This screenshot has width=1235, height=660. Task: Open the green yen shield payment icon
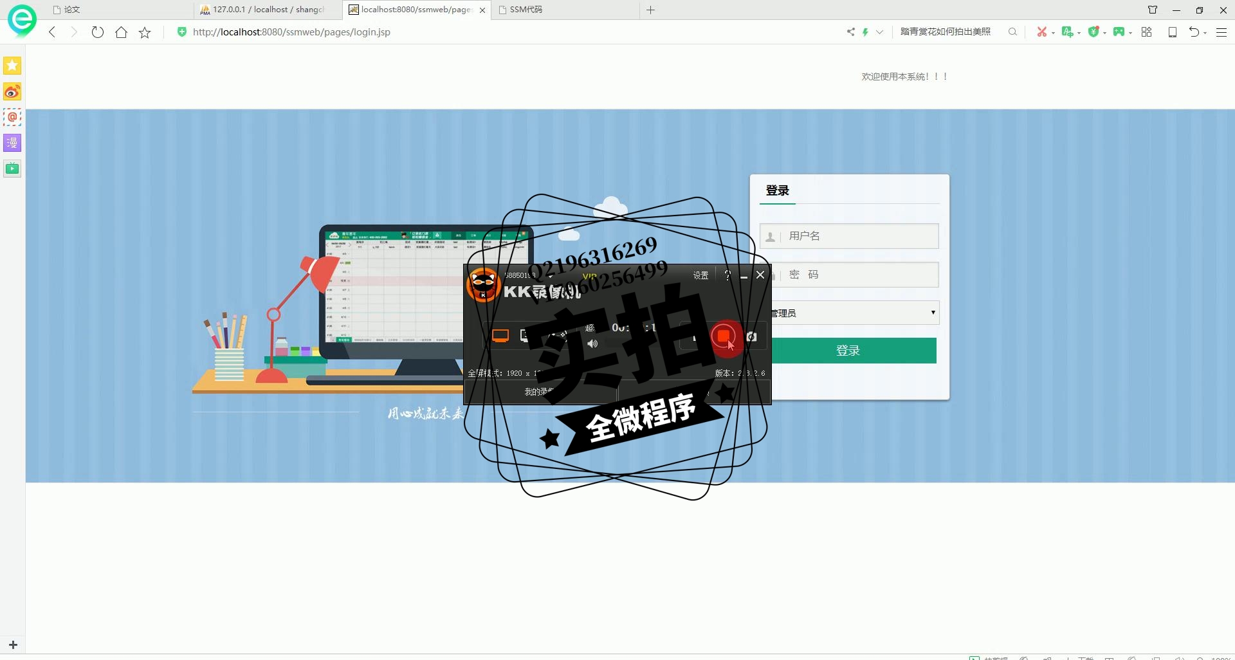click(1093, 32)
